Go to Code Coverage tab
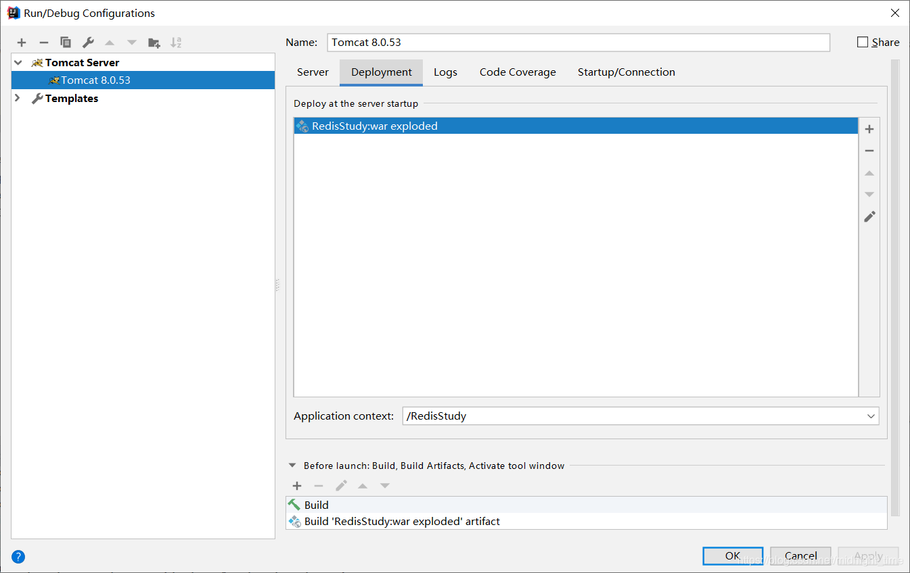The width and height of the screenshot is (910, 573). [x=518, y=72]
